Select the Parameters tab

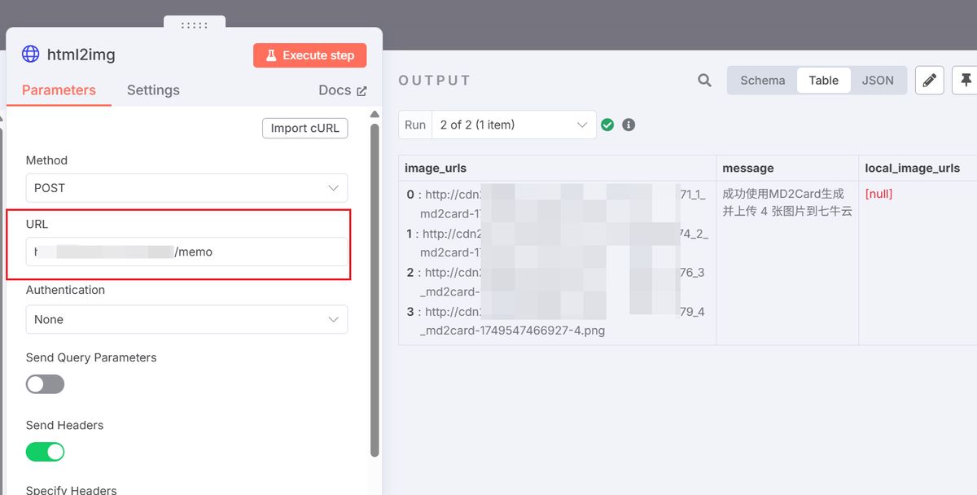coord(59,90)
